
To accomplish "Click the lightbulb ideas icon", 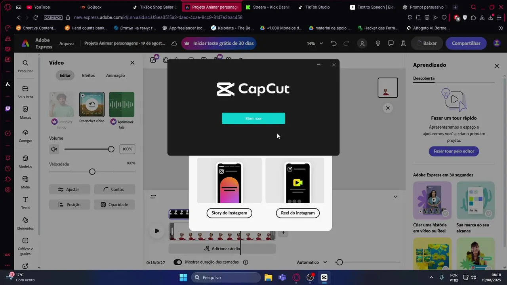I will click(378, 44).
